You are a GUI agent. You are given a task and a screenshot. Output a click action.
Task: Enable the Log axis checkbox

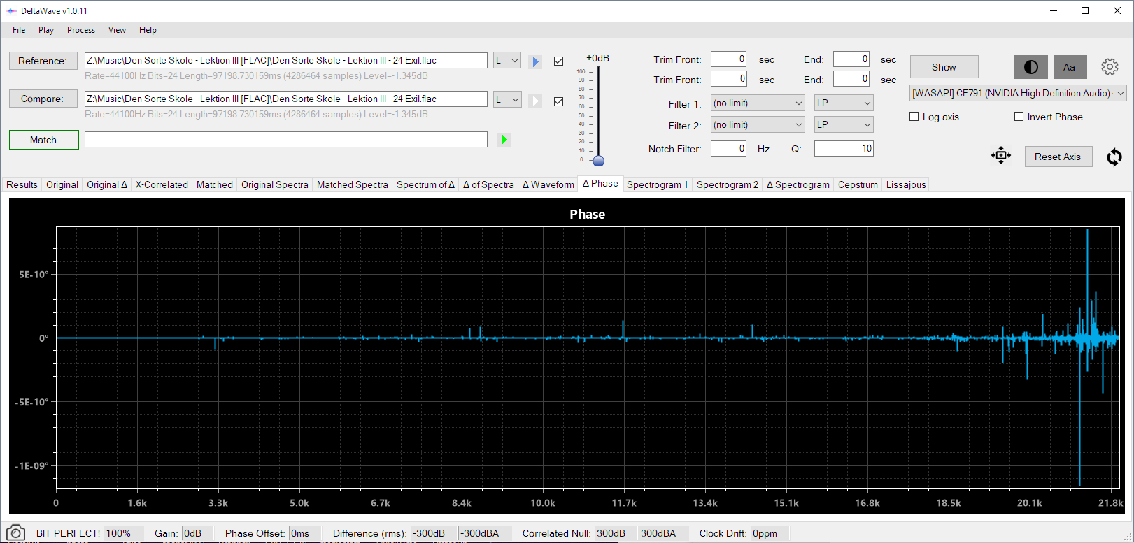click(914, 117)
